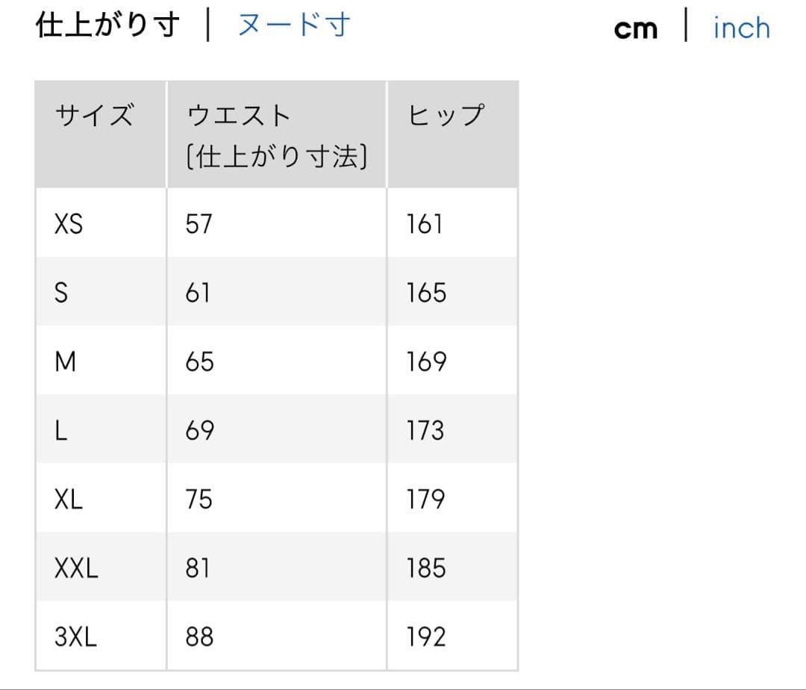
Task: Switch to the ヌード寸 tab
Action: (293, 26)
